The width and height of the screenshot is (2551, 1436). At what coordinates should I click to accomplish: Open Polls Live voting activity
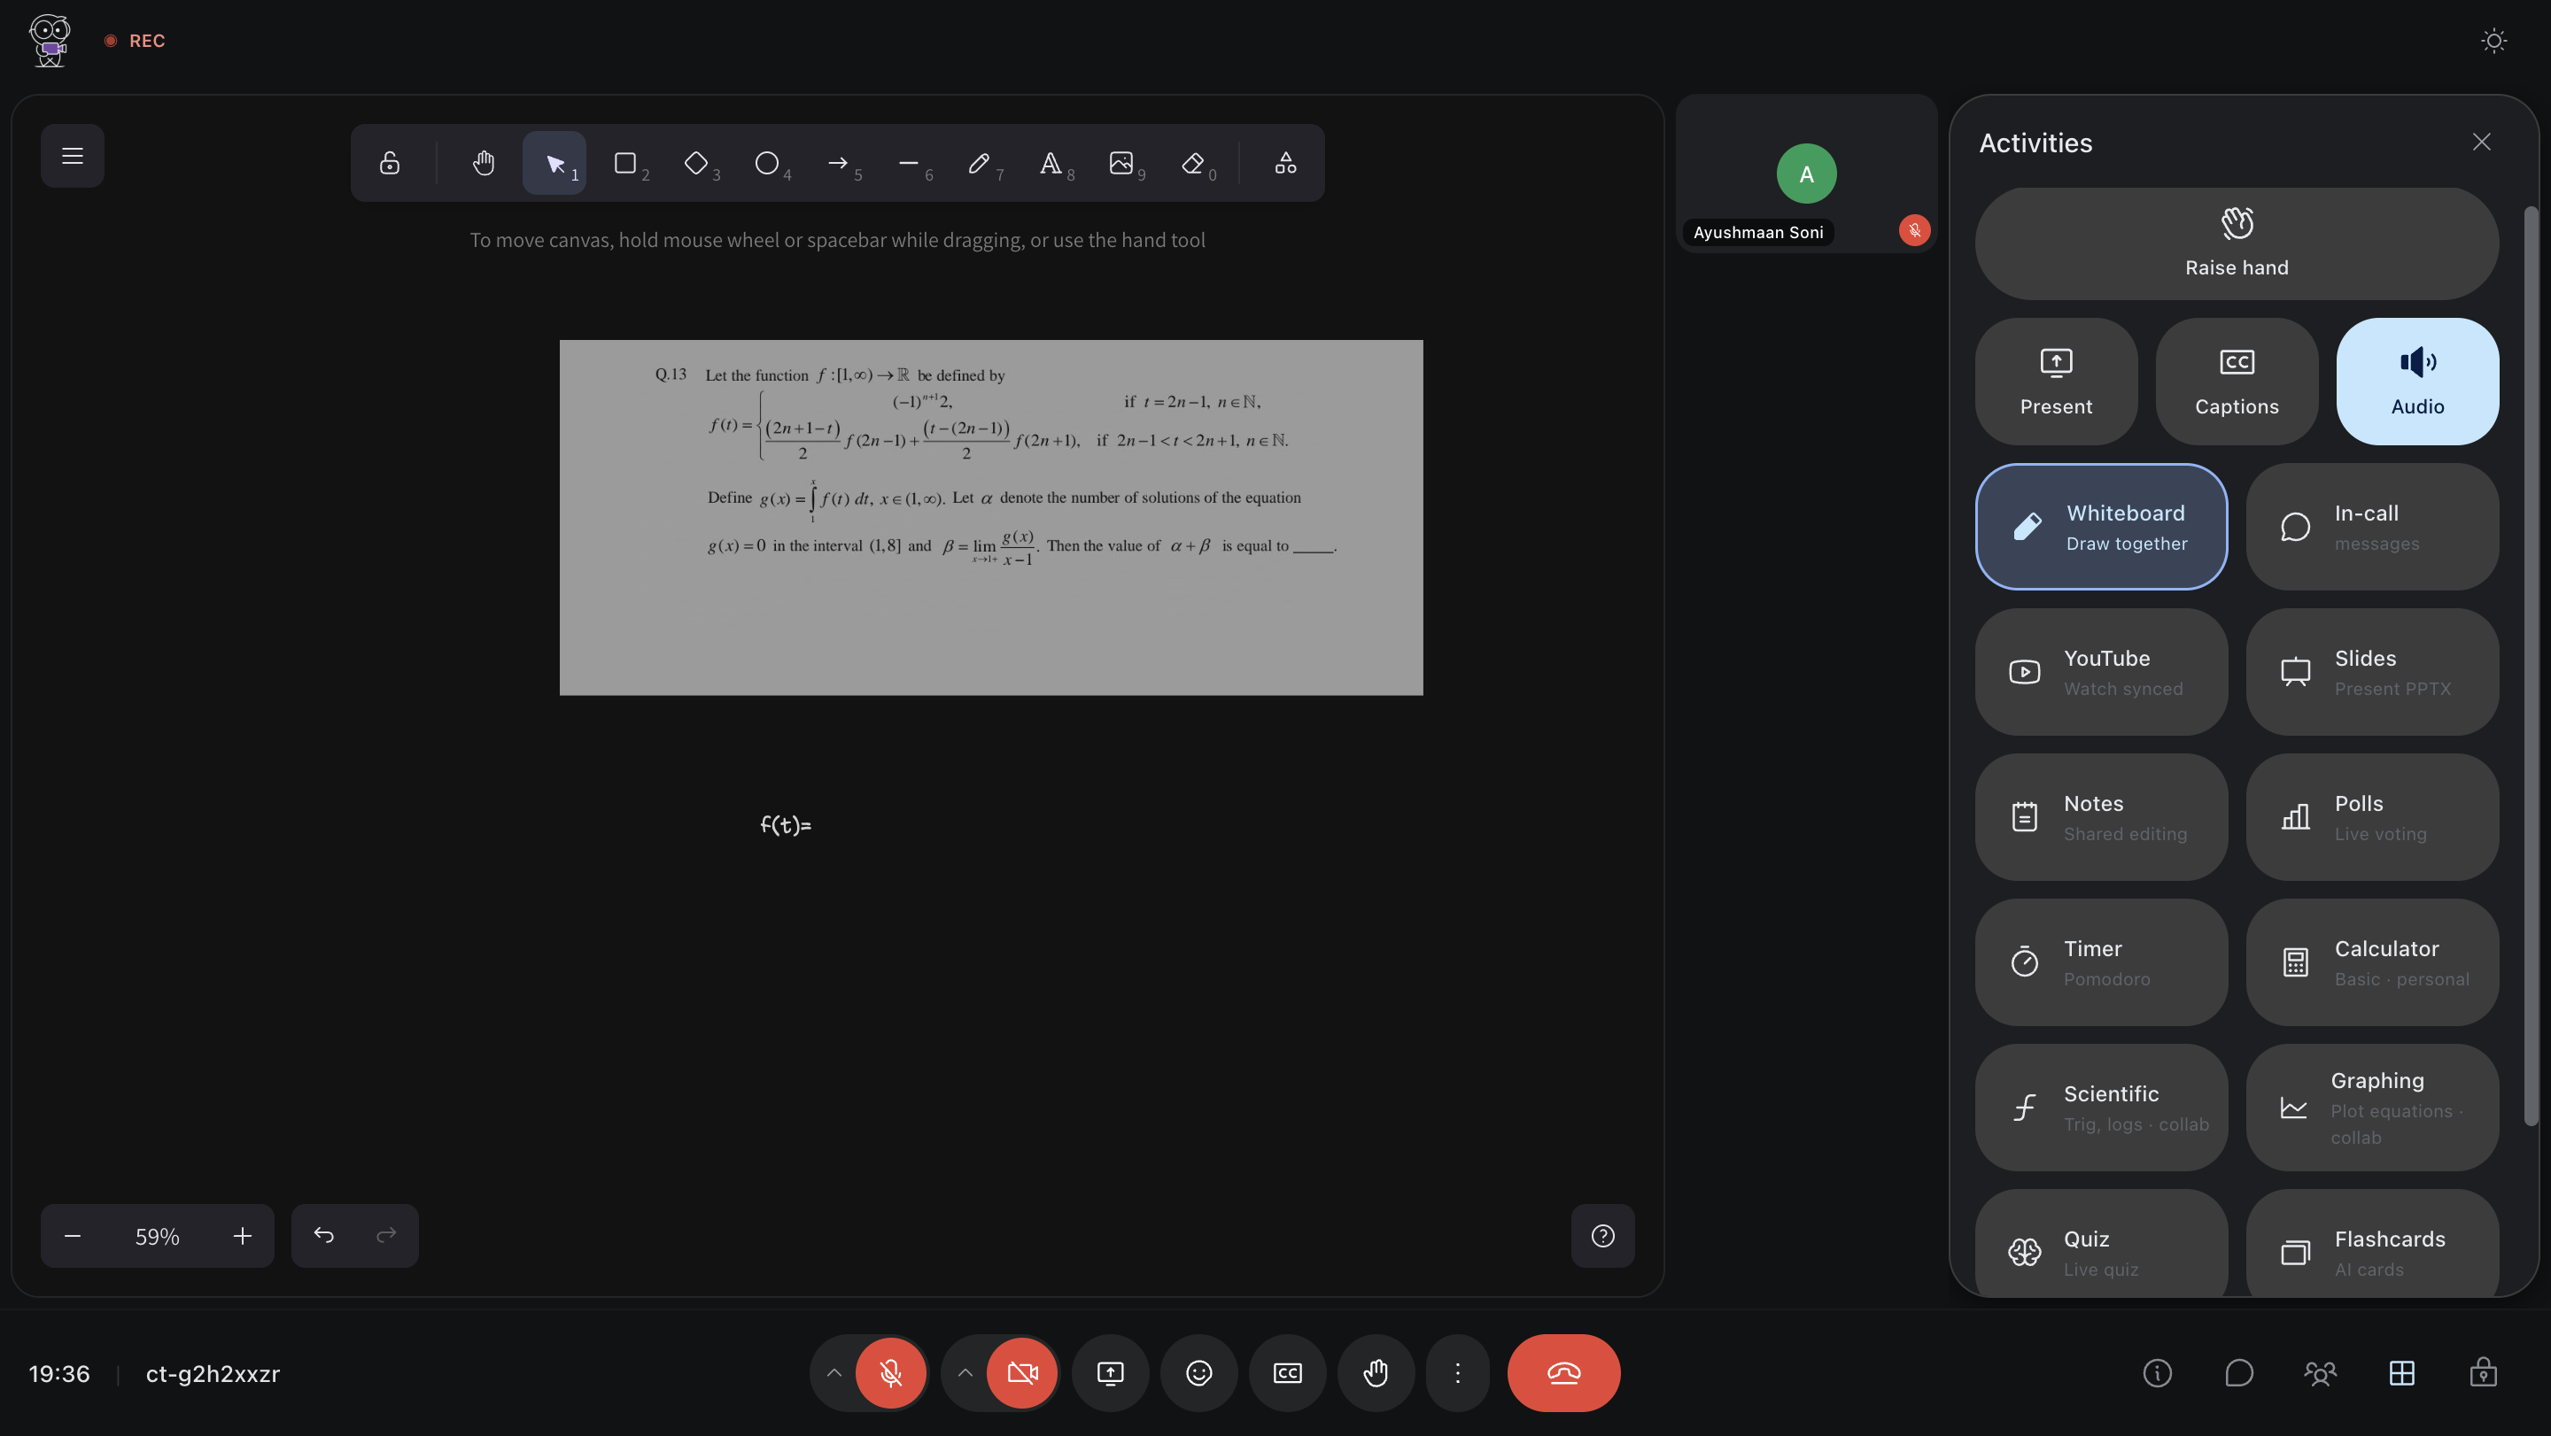tap(2373, 817)
